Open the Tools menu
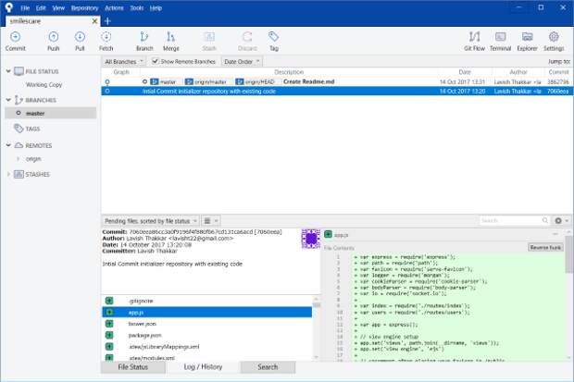 136,8
